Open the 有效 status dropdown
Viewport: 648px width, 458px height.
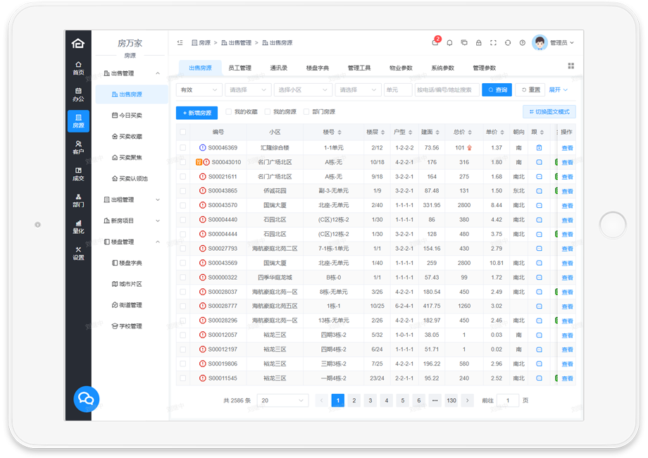[199, 89]
